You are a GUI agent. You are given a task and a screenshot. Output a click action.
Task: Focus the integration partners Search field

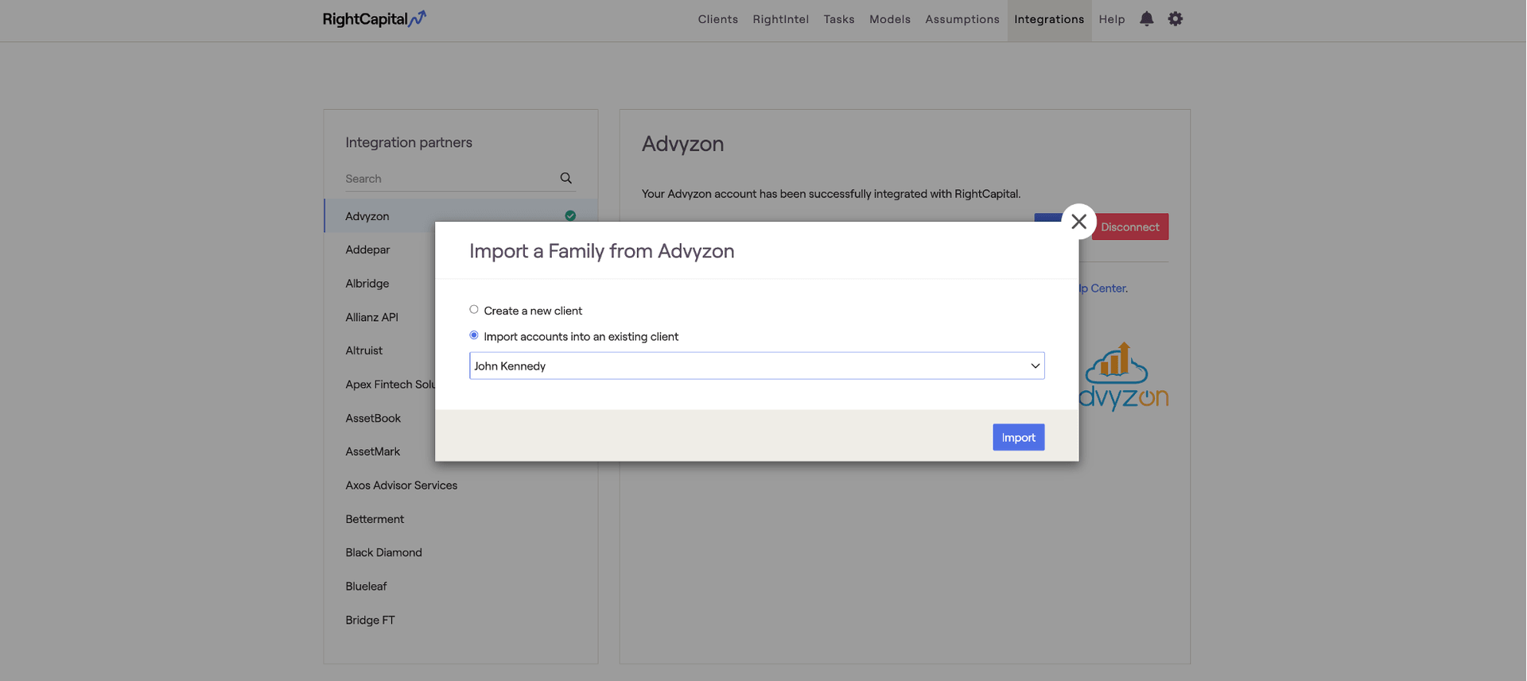click(449, 179)
